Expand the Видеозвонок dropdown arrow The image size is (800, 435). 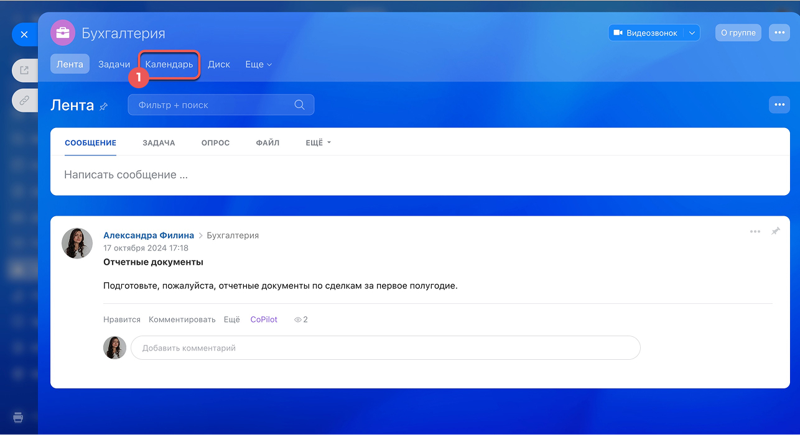[692, 33]
